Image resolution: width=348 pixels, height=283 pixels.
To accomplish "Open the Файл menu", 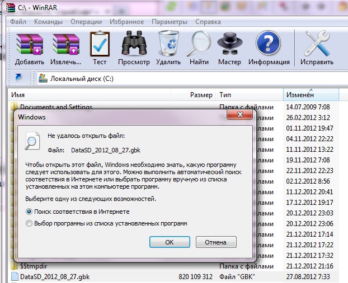I will [x=18, y=22].
